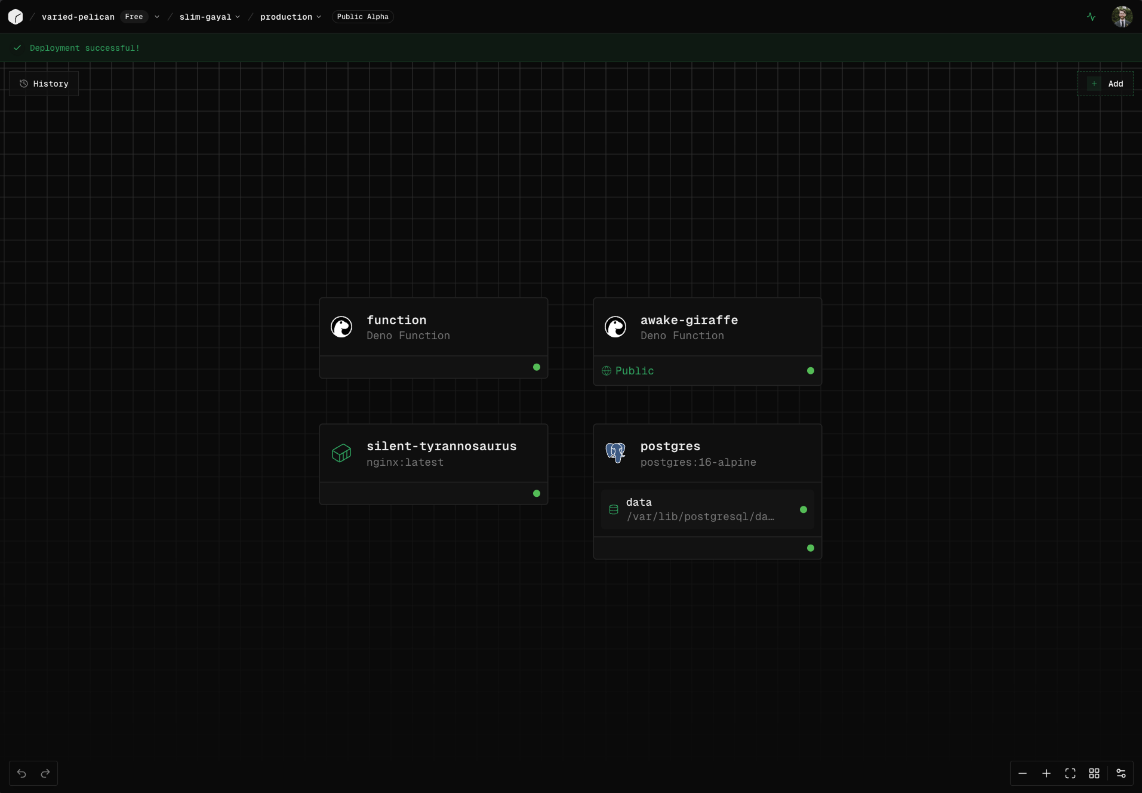Screen dimensions: 1142x793
Task: Expand the varied-pelican project dropdown
Action: tap(156, 17)
